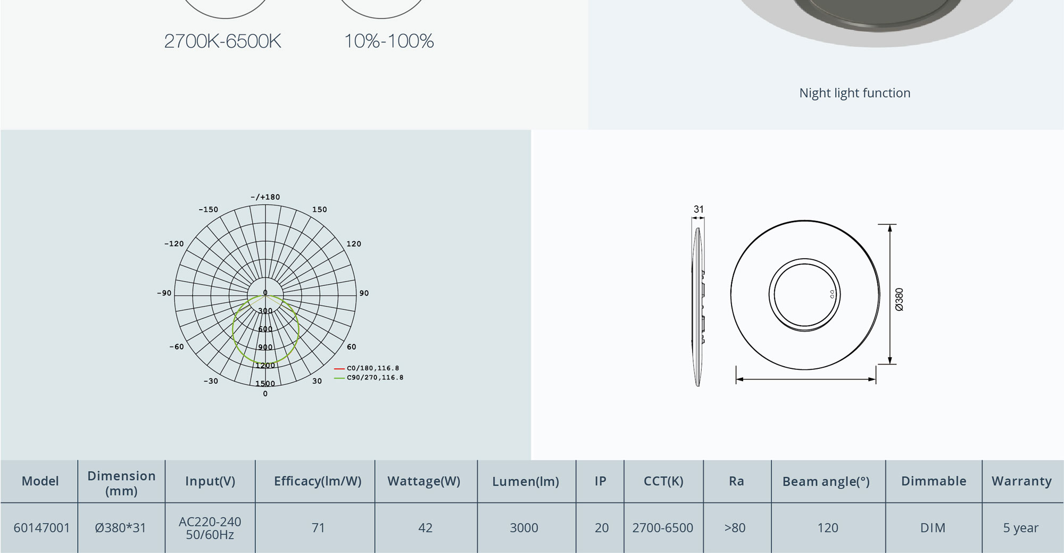The width and height of the screenshot is (1064, 553).
Task: Click IP value '20'
Action: coord(602,528)
